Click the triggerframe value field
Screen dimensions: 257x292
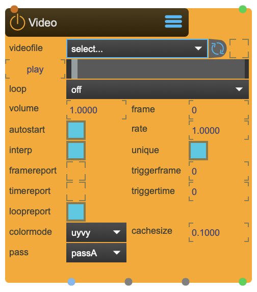pos(219,171)
